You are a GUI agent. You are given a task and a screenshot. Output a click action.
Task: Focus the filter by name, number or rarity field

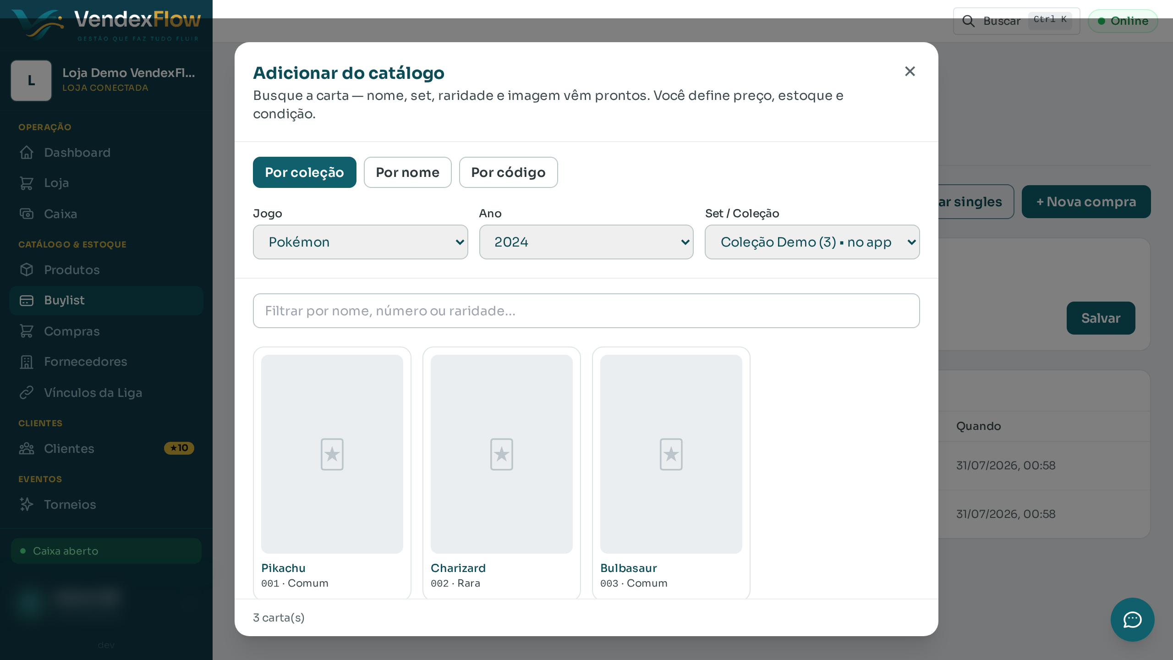point(586,311)
